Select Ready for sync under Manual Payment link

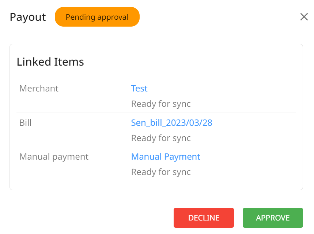(x=161, y=172)
